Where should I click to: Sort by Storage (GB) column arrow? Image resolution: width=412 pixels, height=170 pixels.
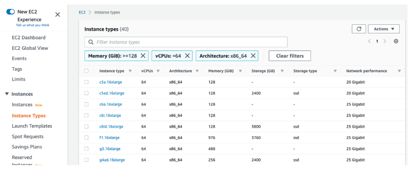pos(282,71)
